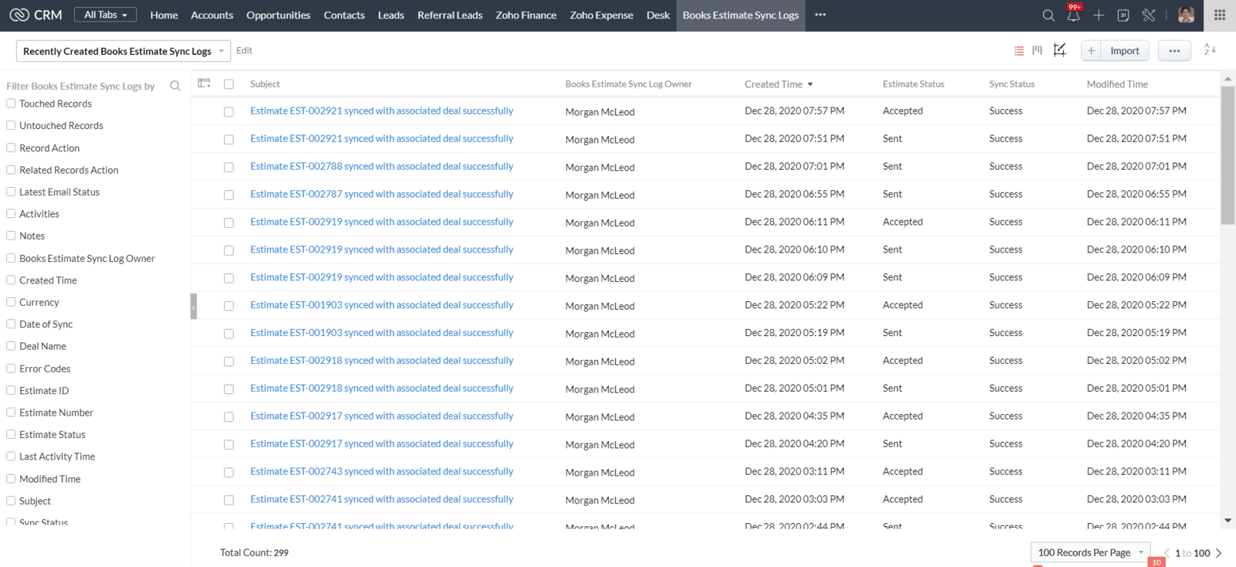Open the Accounts tab

pos(212,15)
